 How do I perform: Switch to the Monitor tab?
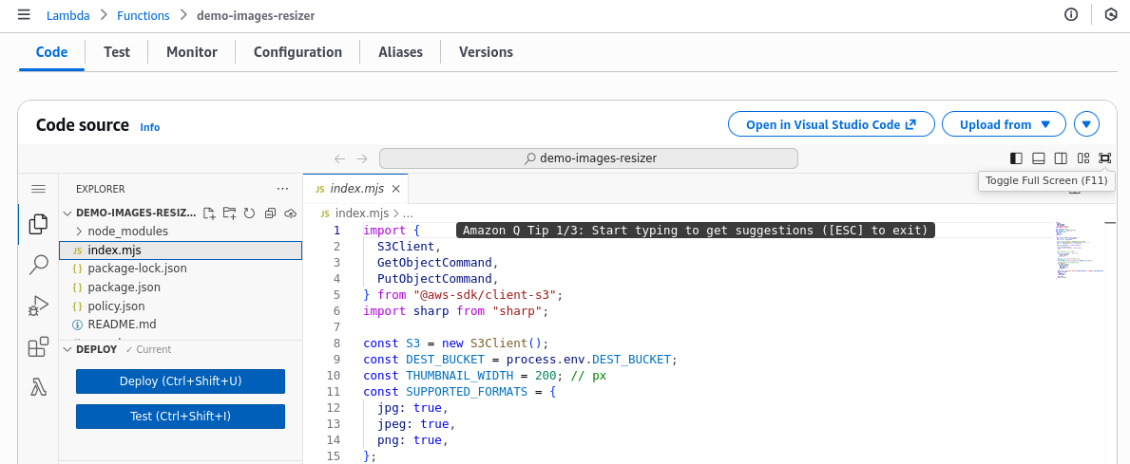click(192, 52)
